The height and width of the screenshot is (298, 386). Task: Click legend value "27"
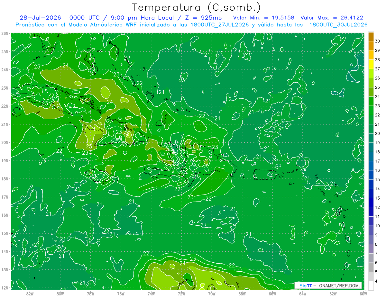tap(377, 69)
